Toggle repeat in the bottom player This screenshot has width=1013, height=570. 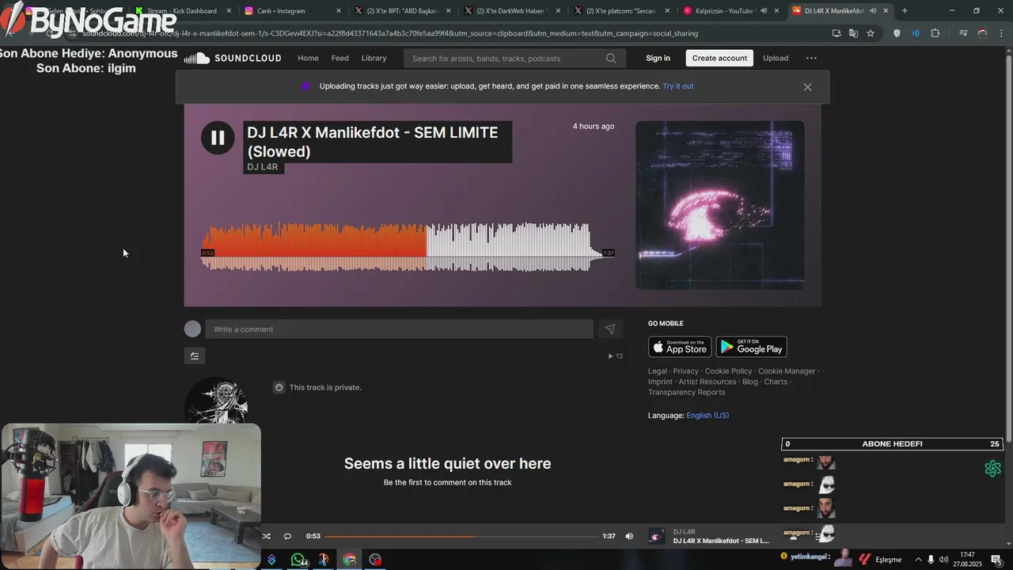click(x=287, y=536)
